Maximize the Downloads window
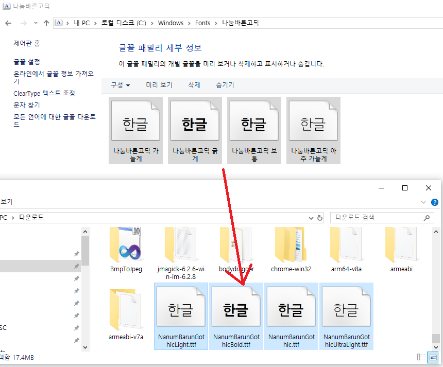 coord(405,188)
